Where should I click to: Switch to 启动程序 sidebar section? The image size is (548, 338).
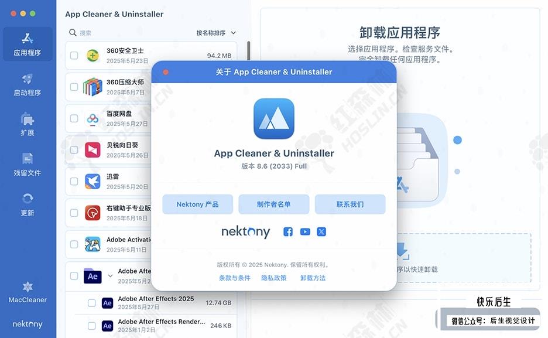pyautogui.click(x=28, y=84)
